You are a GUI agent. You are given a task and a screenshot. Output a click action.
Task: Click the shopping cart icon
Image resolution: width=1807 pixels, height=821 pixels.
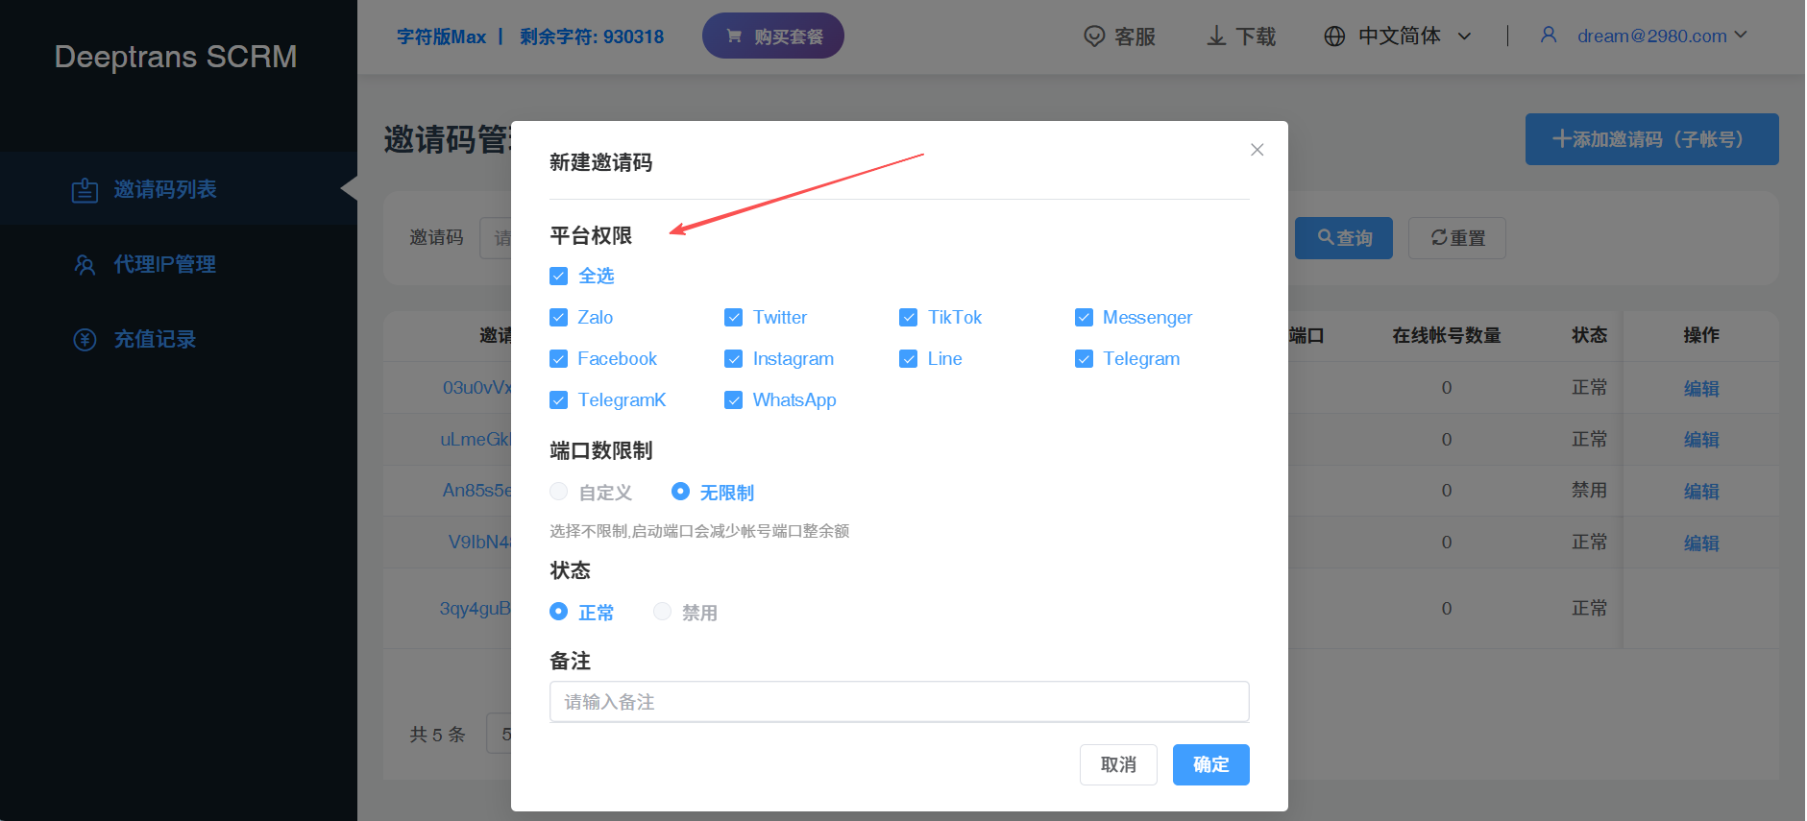[734, 36]
